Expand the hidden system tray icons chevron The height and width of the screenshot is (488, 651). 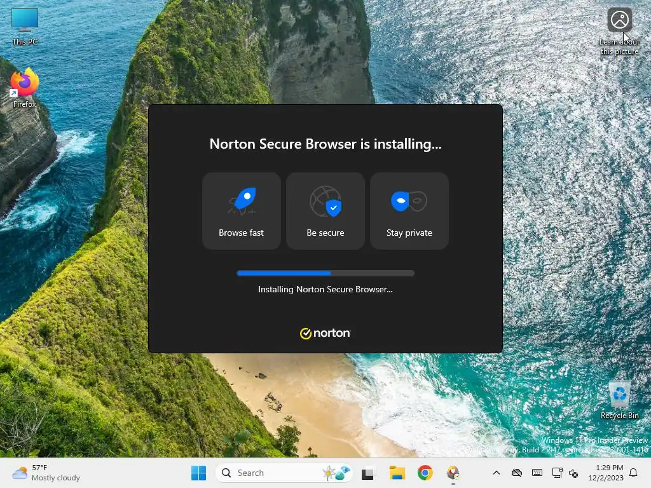[x=496, y=473]
